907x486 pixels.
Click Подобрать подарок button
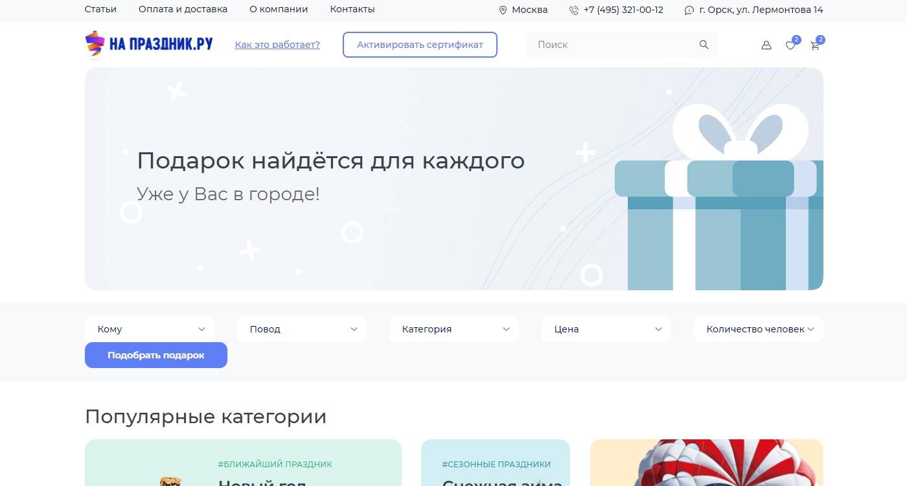(x=156, y=355)
